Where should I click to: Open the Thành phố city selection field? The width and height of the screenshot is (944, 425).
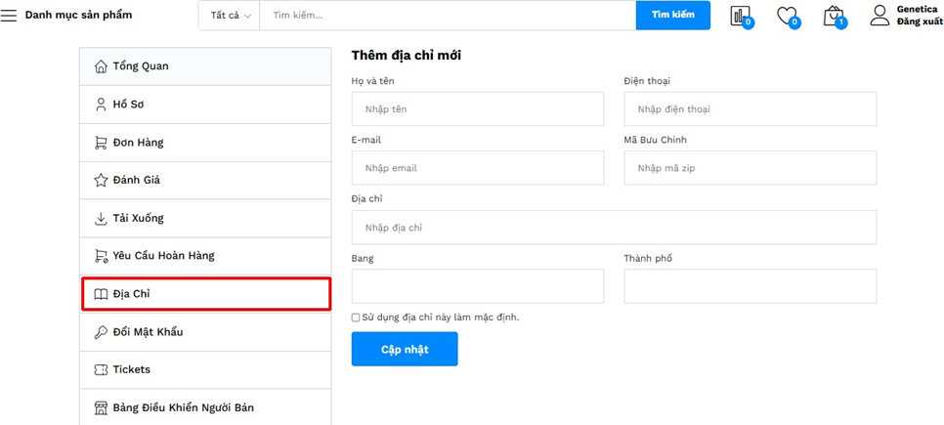point(750,286)
